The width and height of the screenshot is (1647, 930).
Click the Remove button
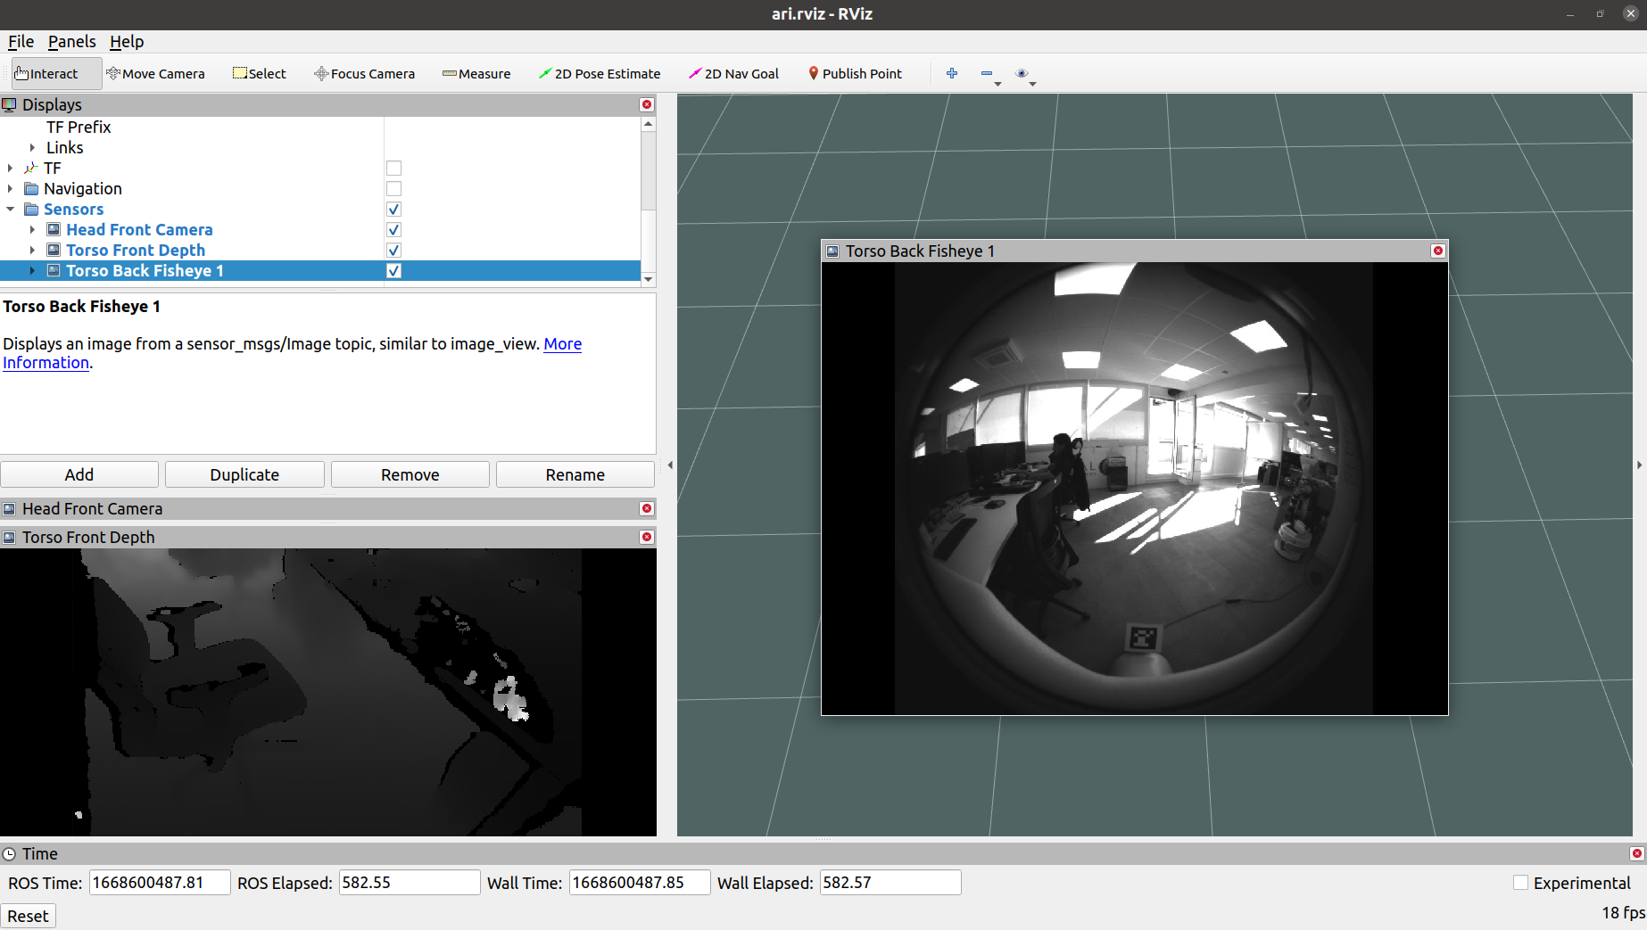tap(410, 474)
